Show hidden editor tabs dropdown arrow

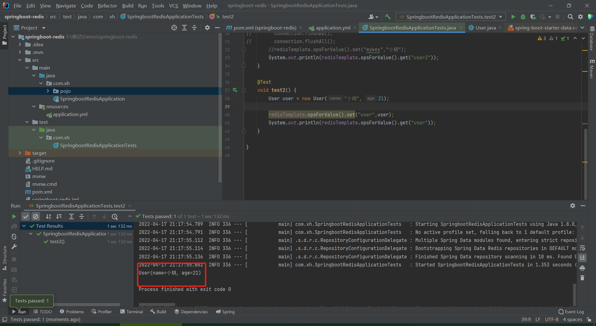tap(582, 28)
